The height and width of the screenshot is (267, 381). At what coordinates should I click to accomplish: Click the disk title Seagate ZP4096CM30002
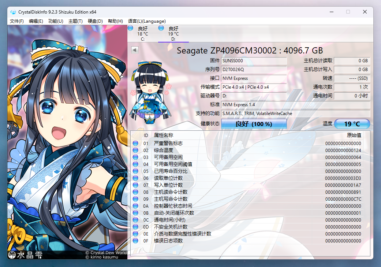pyautogui.click(x=250, y=51)
